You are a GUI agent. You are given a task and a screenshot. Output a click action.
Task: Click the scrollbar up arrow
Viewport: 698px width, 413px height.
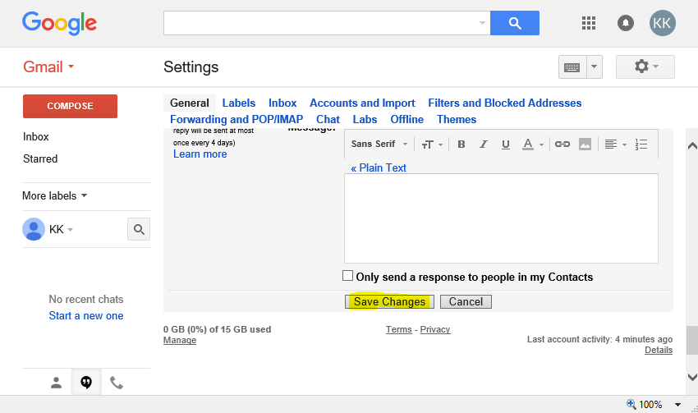pos(692,145)
